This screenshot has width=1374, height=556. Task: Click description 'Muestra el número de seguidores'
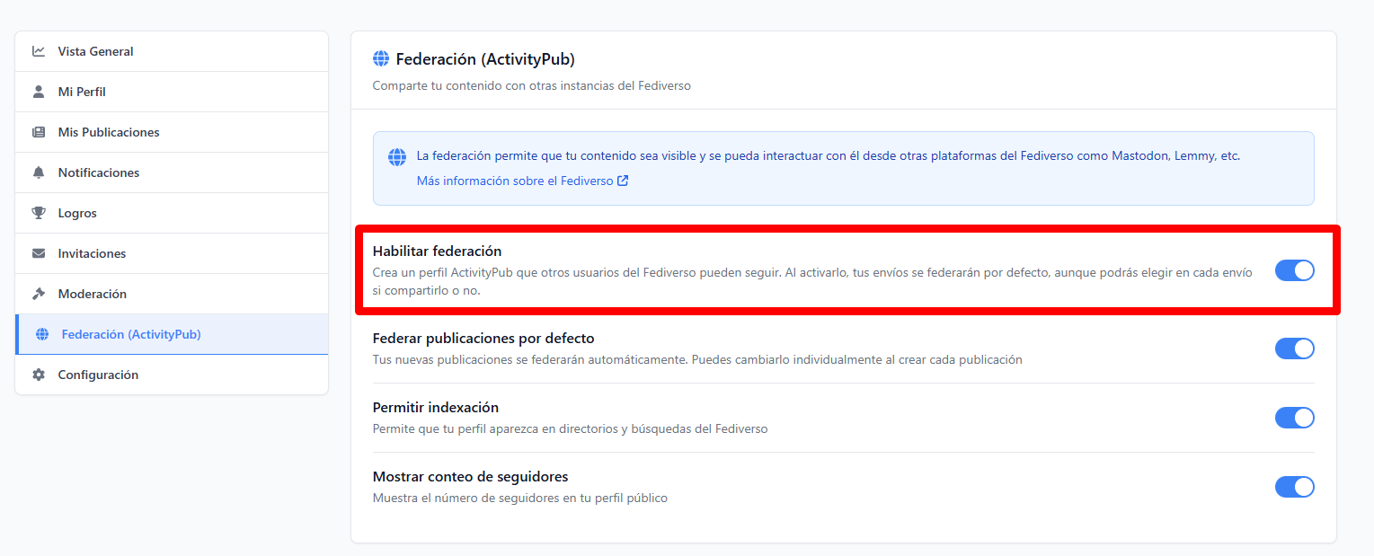[x=520, y=498]
